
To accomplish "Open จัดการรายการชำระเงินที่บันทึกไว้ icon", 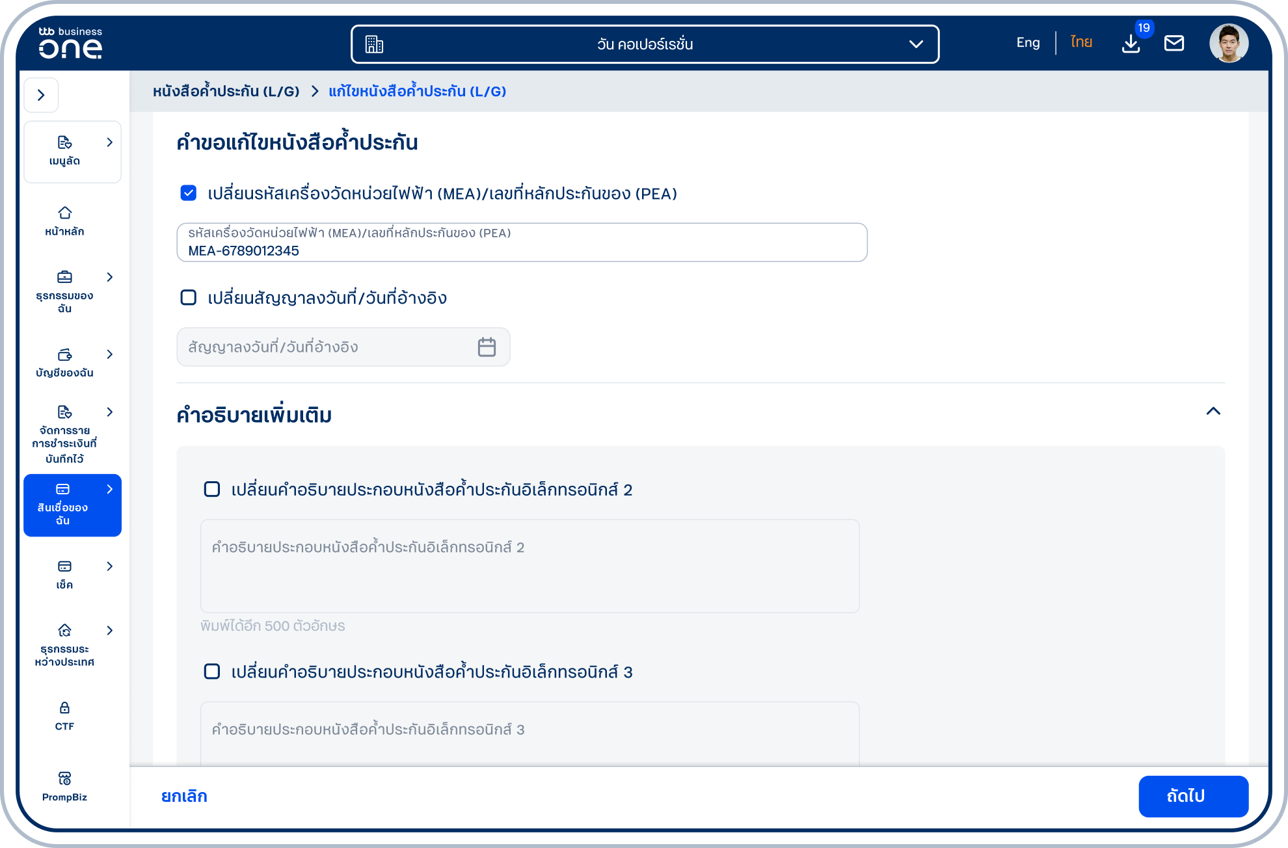I will click(x=64, y=412).
